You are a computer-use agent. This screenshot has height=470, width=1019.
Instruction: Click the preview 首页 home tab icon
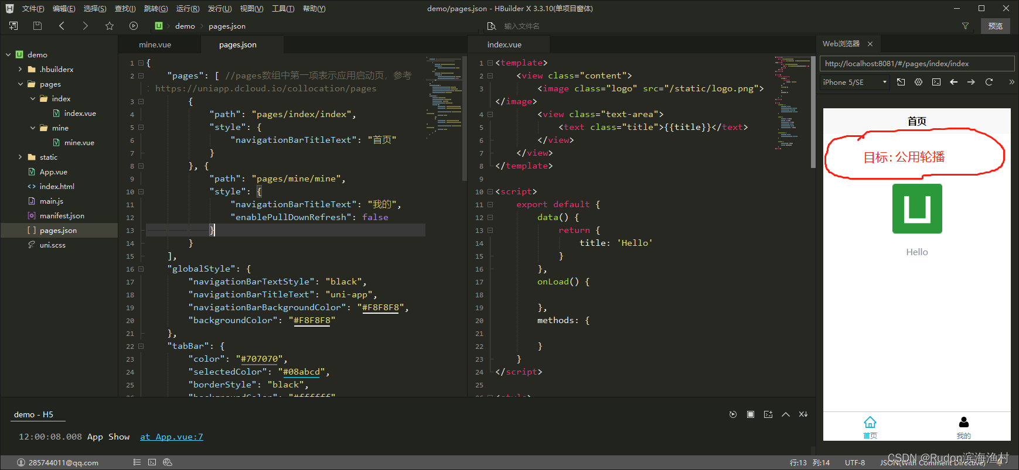tap(870, 423)
